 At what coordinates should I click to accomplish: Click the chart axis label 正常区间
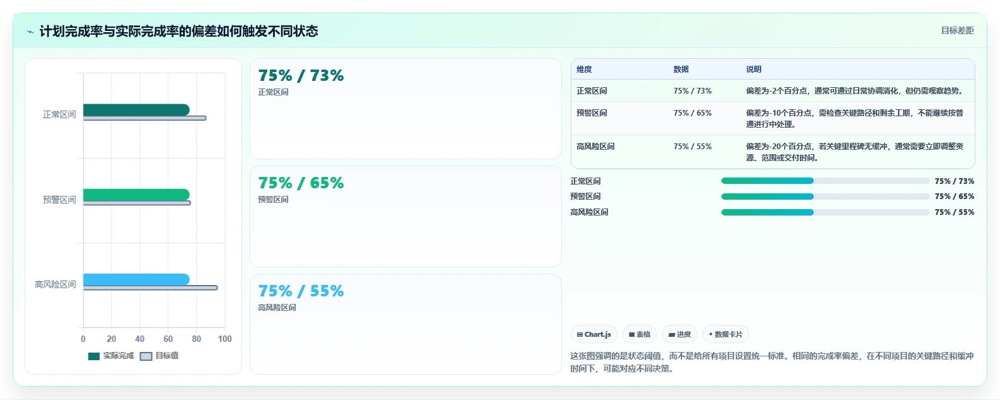click(60, 114)
